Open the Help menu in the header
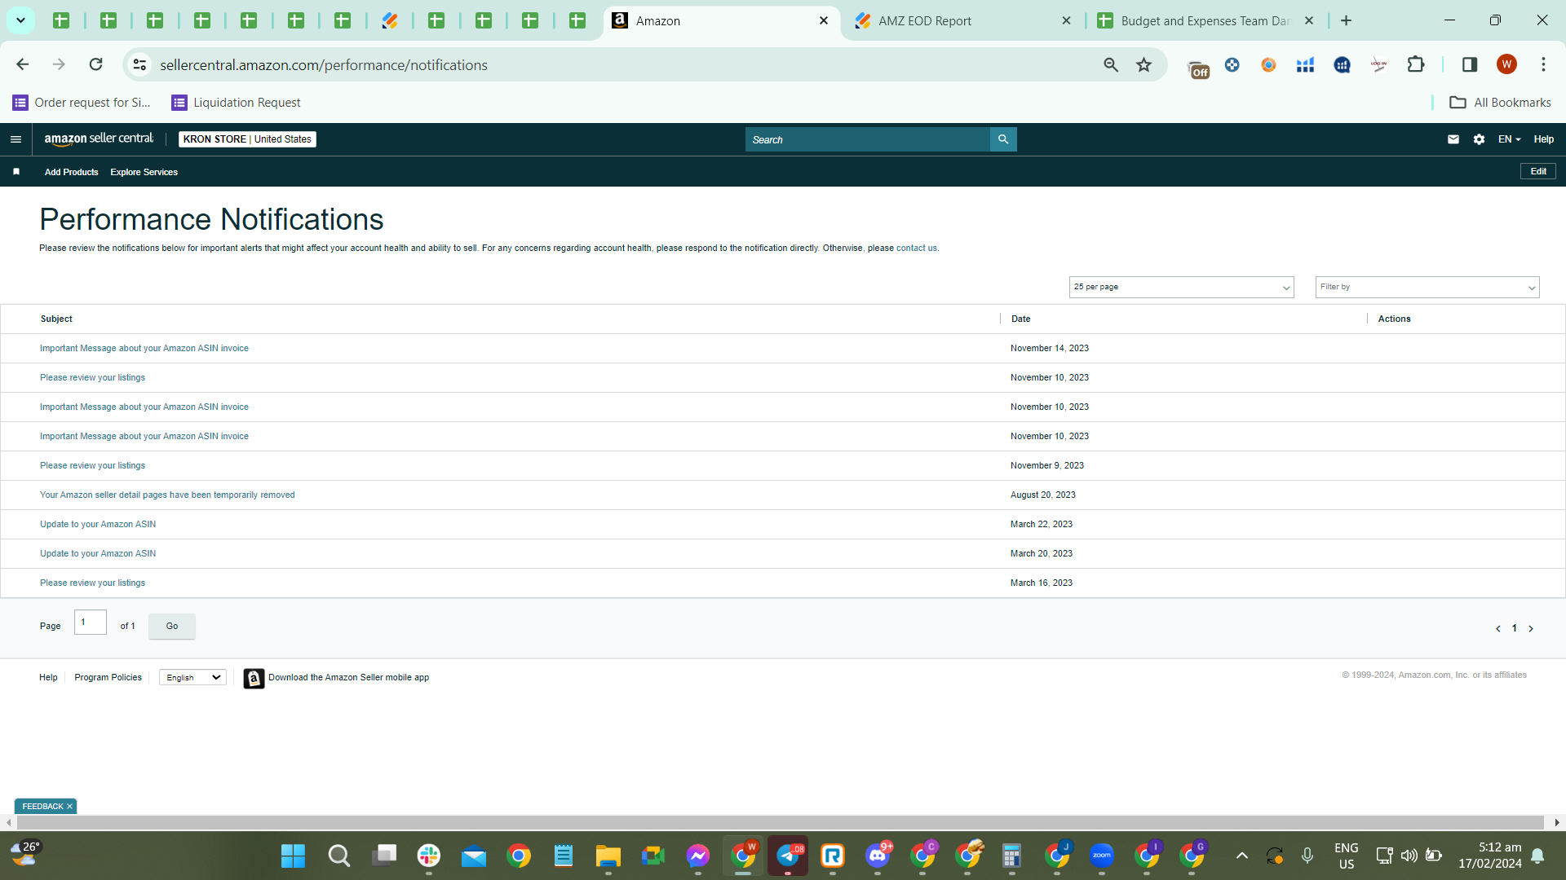The height and width of the screenshot is (880, 1566). (1543, 139)
